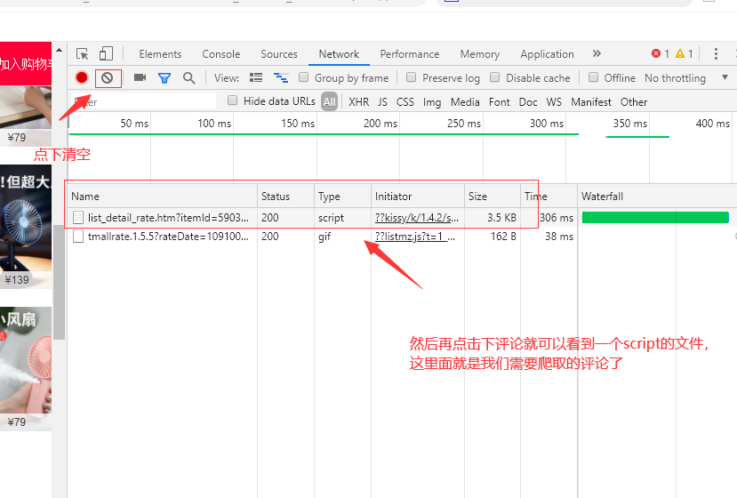The height and width of the screenshot is (498, 737).
Task: Click the green waterfall bar
Action: pos(655,217)
